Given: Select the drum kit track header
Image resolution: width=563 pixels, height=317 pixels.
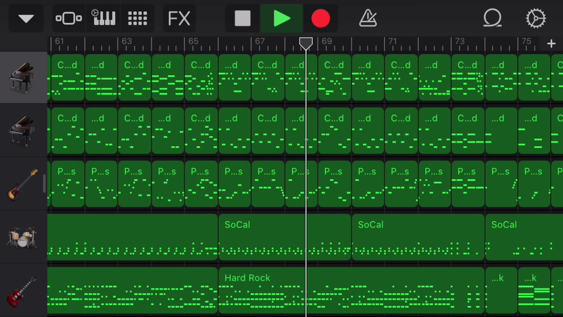Looking at the screenshot, I should 23,237.
